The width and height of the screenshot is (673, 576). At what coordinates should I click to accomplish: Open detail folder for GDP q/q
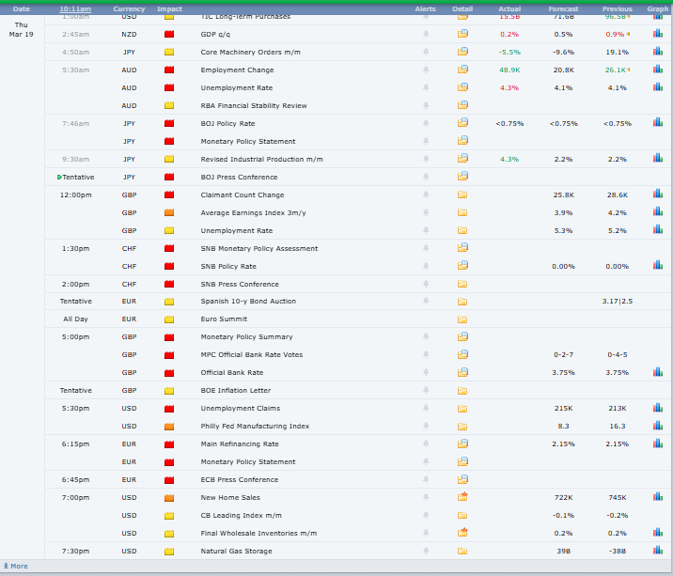click(462, 34)
